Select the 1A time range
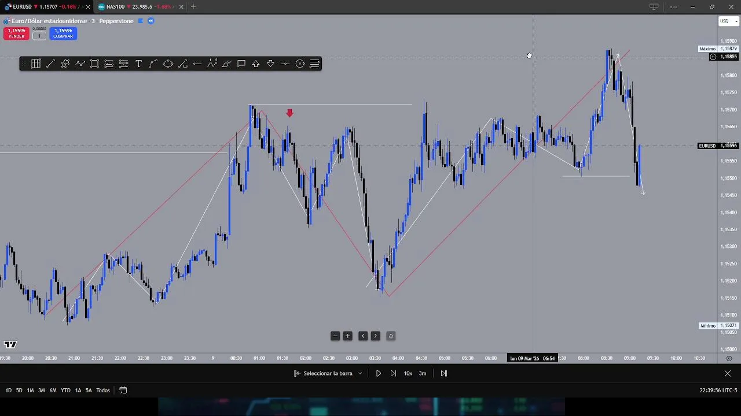The height and width of the screenshot is (416, 741). click(x=78, y=391)
